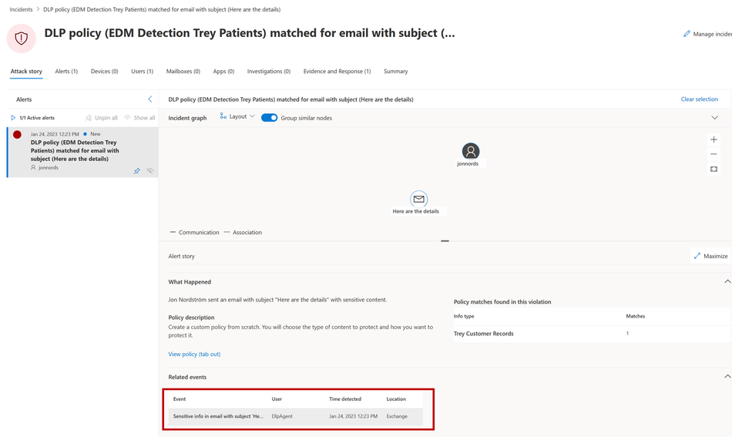Collapse the Related events section

[727, 377]
